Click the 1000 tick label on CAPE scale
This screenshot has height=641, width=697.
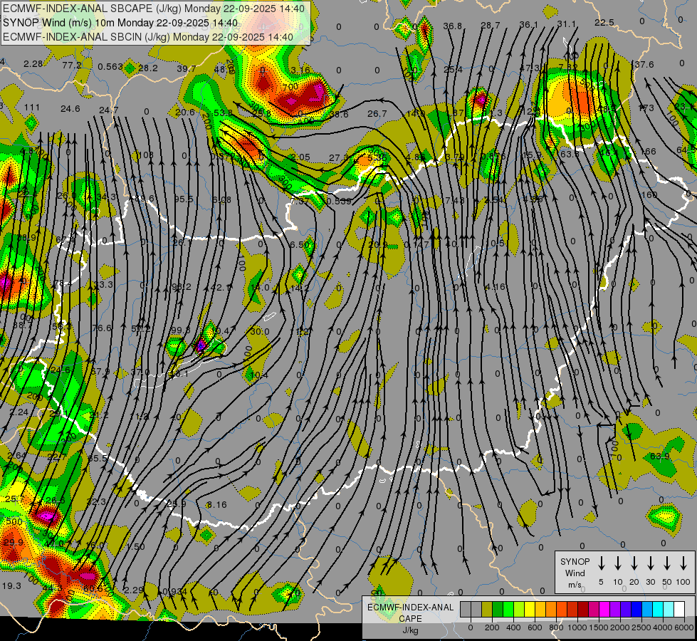coord(577,627)
